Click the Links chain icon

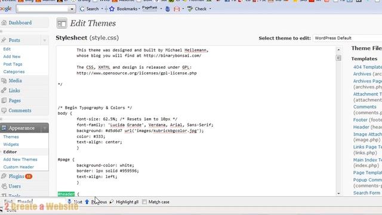[4, 91]
